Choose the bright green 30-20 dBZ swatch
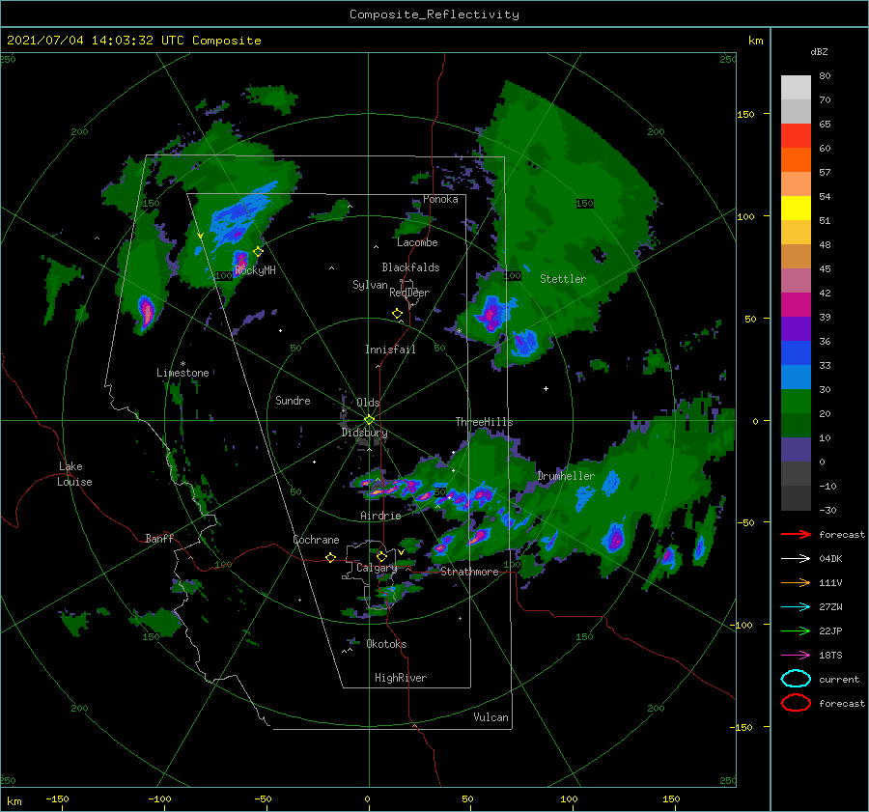Viewport: 869px width, 812px height. [796, 402]
